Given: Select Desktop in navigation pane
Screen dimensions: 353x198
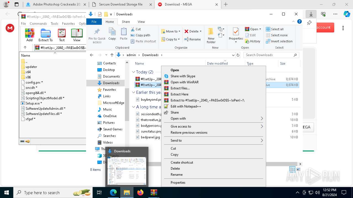Looking at the screenshot, I should coord(109,70).
